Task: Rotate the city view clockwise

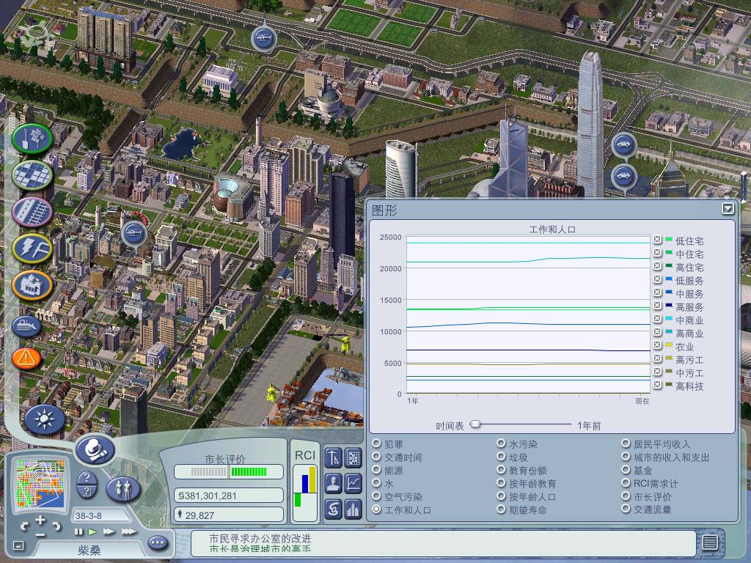Action: [56, 526]
